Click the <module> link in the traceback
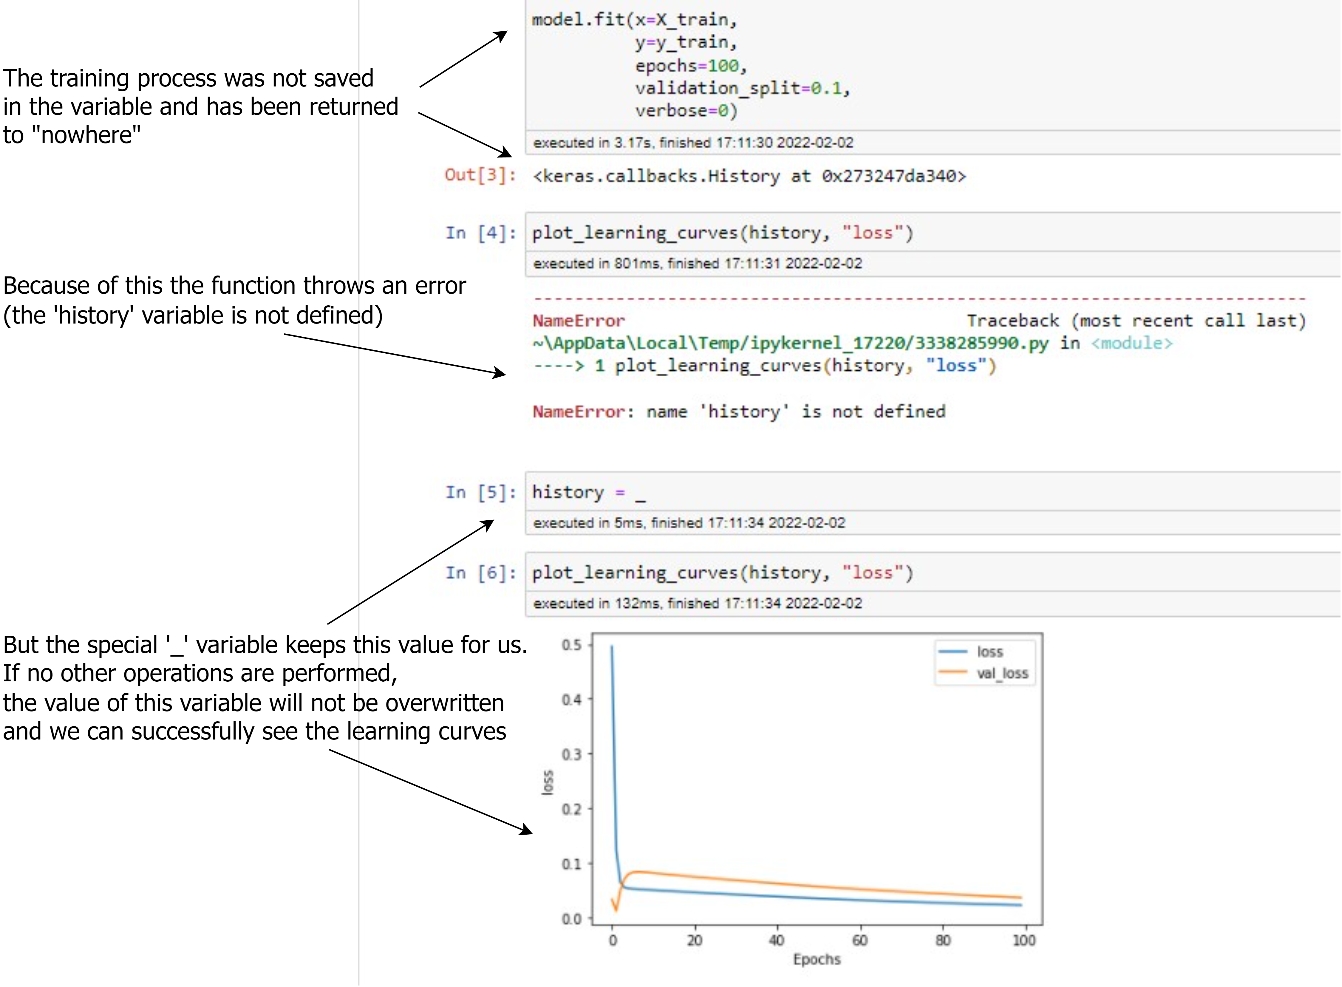This screenshot has width=1342, height=987. [x=1132, y=344]
